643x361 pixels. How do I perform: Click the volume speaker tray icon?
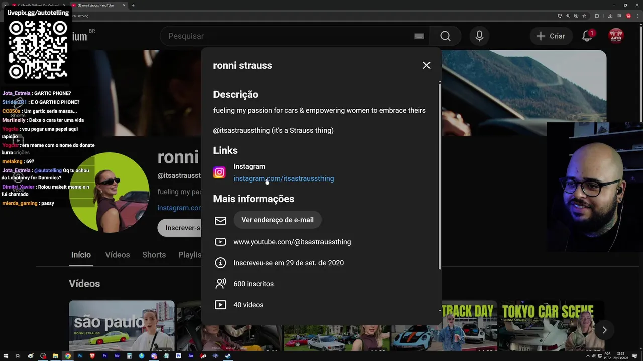[x=594, y=356]
